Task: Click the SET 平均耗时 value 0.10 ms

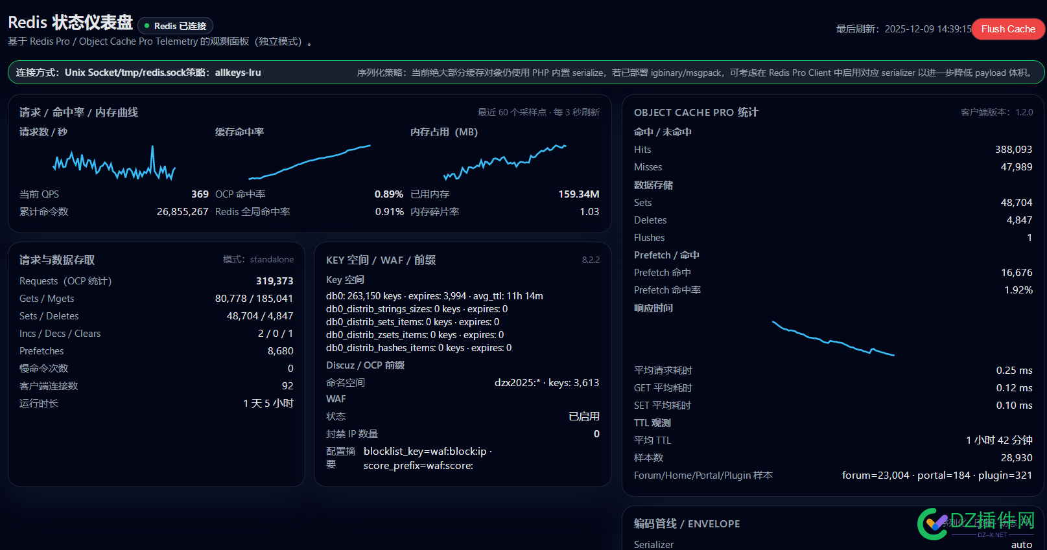Action: 1014,406
